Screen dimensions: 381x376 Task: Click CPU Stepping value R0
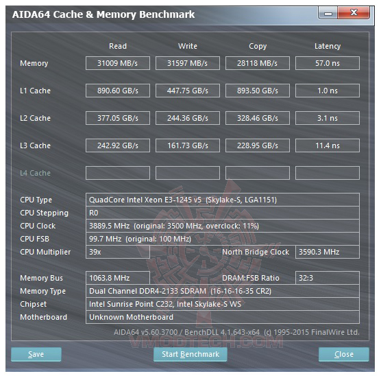[223, 213]
